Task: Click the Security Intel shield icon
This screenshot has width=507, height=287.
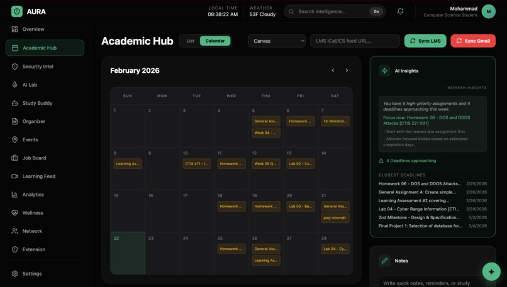Action: click(14, 67)
